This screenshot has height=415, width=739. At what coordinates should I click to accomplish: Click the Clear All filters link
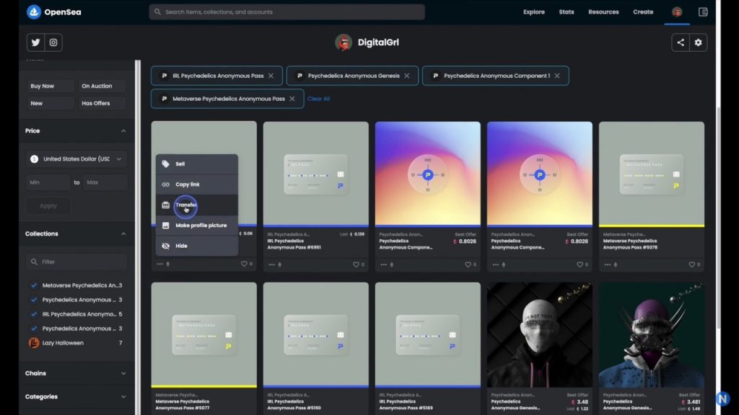point(318,99)
